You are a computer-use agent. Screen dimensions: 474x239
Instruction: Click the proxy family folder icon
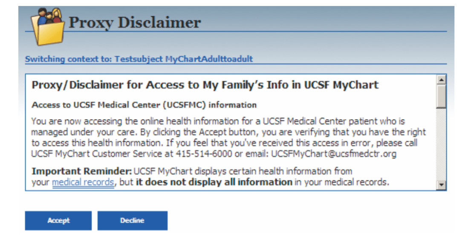tap(49, 26)
